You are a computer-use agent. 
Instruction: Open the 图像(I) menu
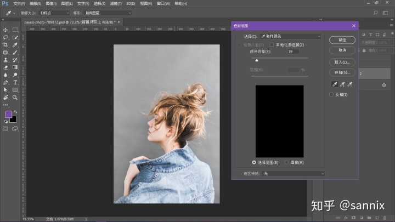click(x=51, y=4)
